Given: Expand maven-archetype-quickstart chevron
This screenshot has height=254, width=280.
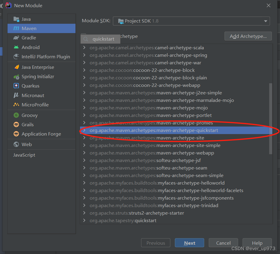Looking at the screenshot, I should 84,130.
